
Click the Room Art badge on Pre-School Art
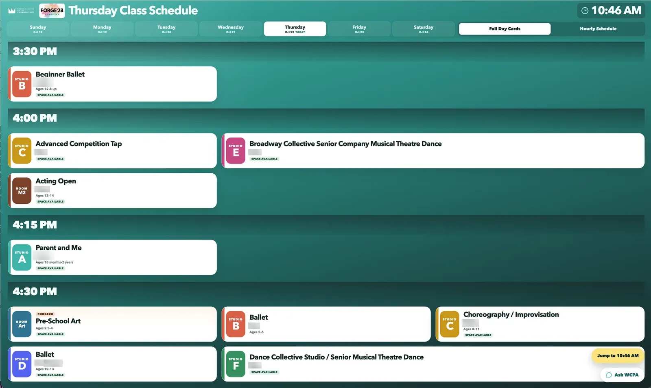coord(22,324)
